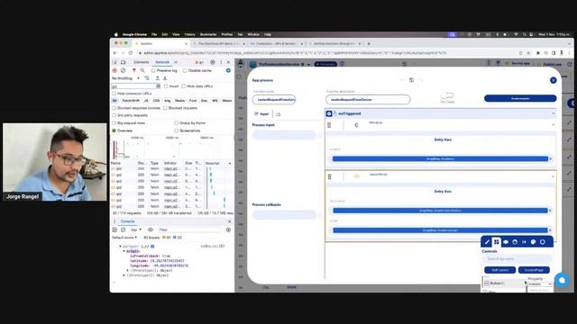
Task: Open the macOS Apple menu
Action: 116,34
